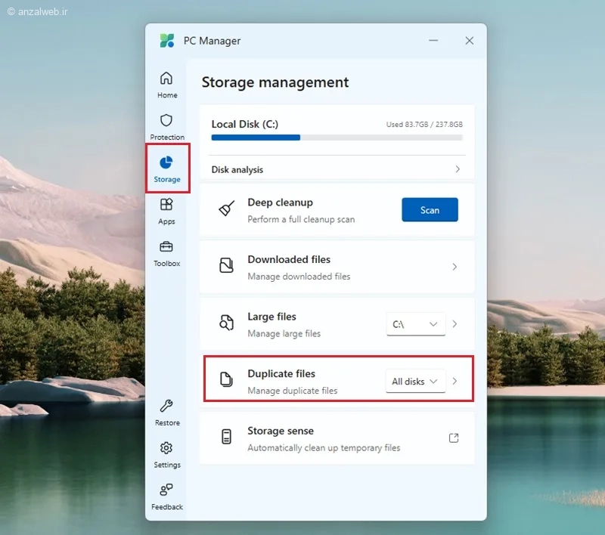Start the Deep cleanup Scan button
Screen dimensions: 605x535
[430, 209]
